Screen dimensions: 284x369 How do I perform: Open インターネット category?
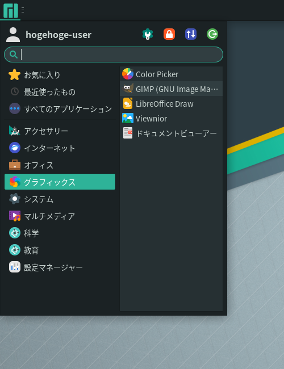60,148
